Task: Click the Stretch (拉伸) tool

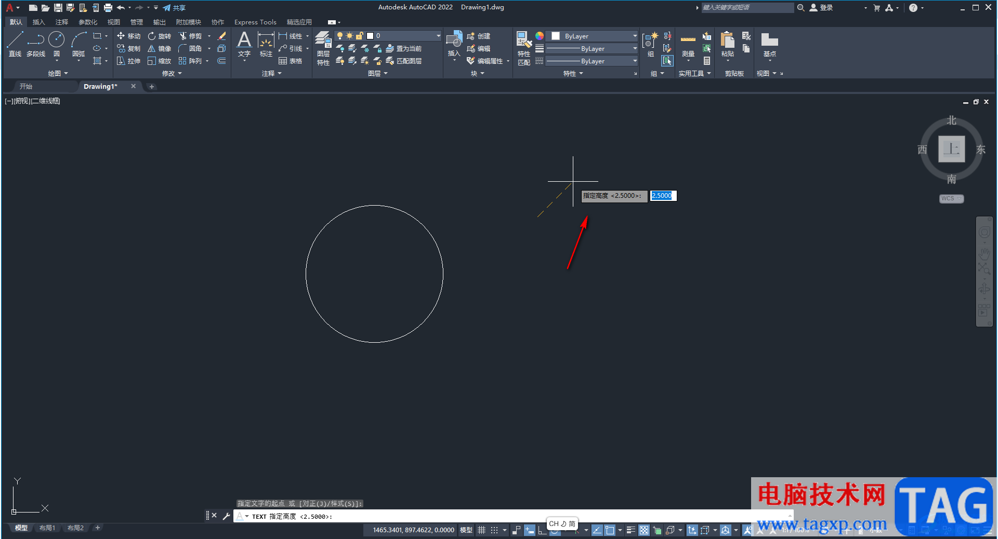Action: [x=128, y=61]
